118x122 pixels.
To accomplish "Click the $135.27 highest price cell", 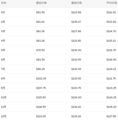I will 76,22.
